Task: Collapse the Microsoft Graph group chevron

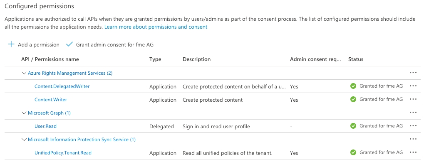Action: pos(24,113)
